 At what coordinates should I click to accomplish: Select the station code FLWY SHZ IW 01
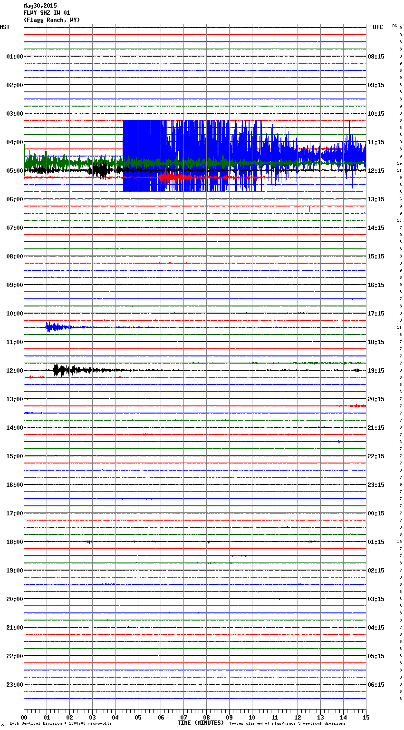point(47,13)
